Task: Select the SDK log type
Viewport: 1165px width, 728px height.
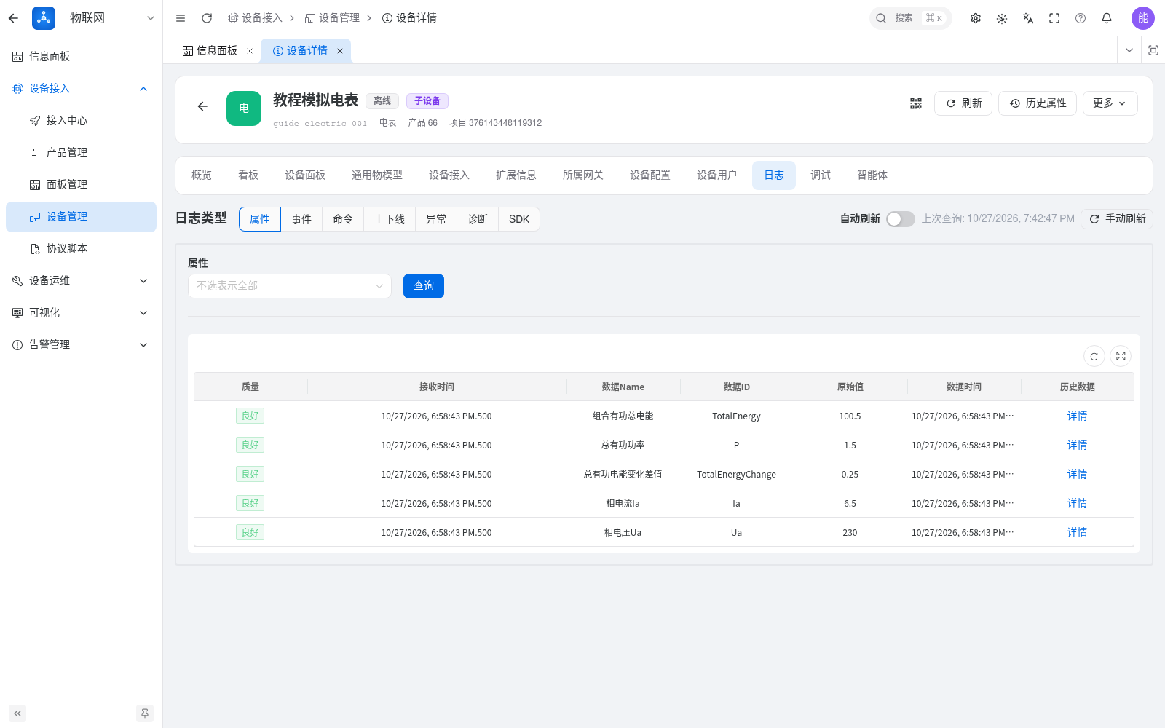Action: [519, 219]
